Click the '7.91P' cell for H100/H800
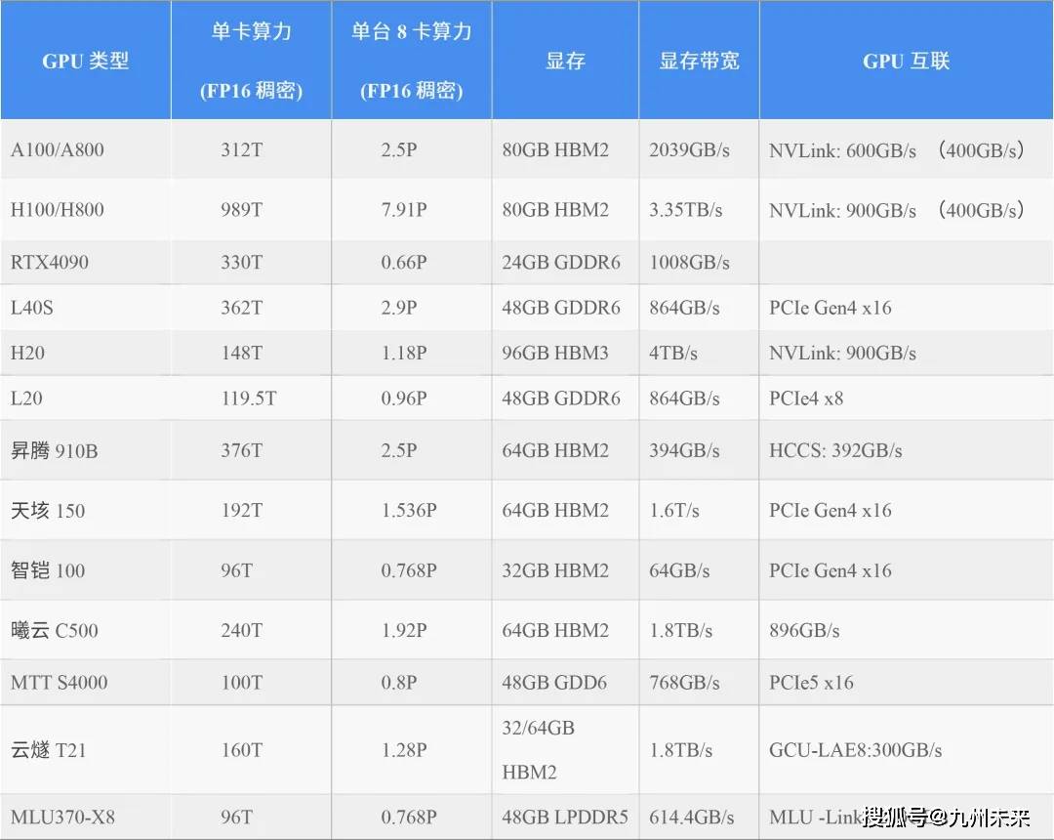1054x840 pixels. [x=404, y=209]
